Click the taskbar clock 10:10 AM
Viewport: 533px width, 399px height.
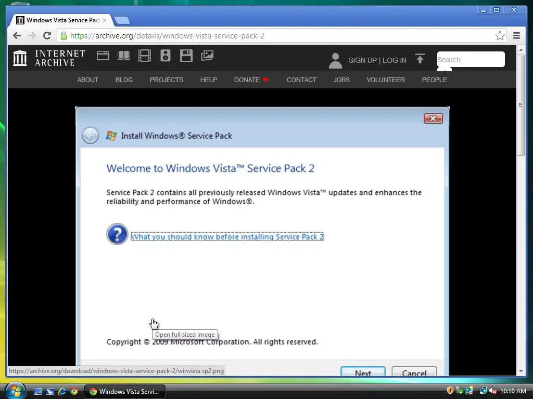513,391
